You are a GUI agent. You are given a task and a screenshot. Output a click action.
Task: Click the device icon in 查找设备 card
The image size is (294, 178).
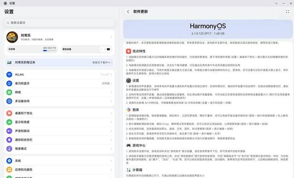tap(108, 49)
